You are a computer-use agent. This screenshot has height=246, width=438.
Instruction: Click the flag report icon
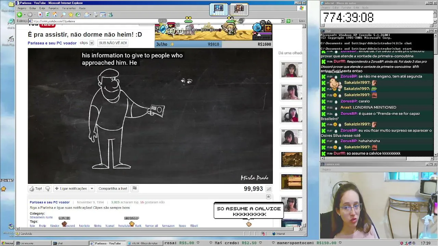point(134,188)
